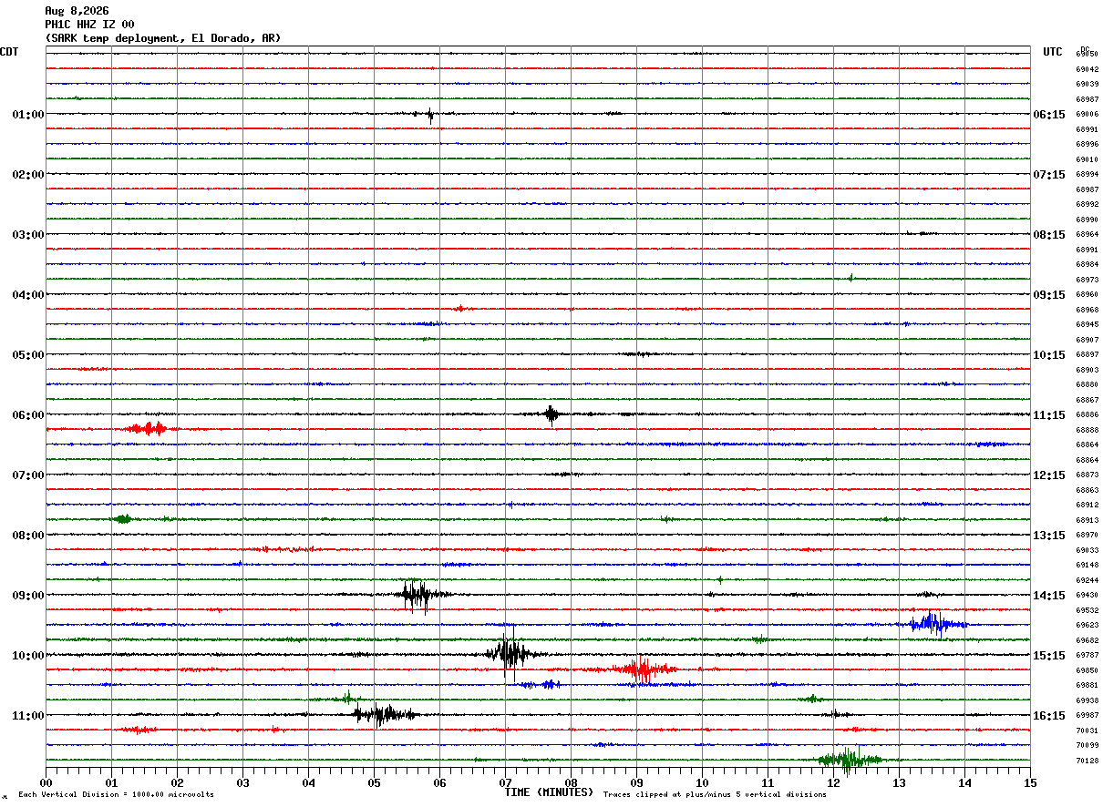Click the 'Traces clipped at plus/minus 5 vertical divisions' note

coord(715,795)
